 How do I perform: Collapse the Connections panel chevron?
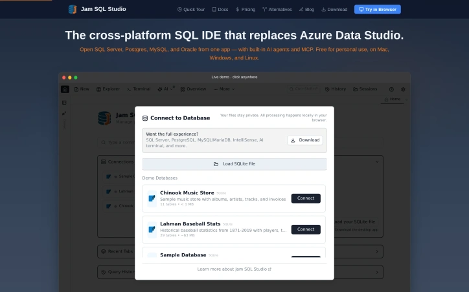377,162
